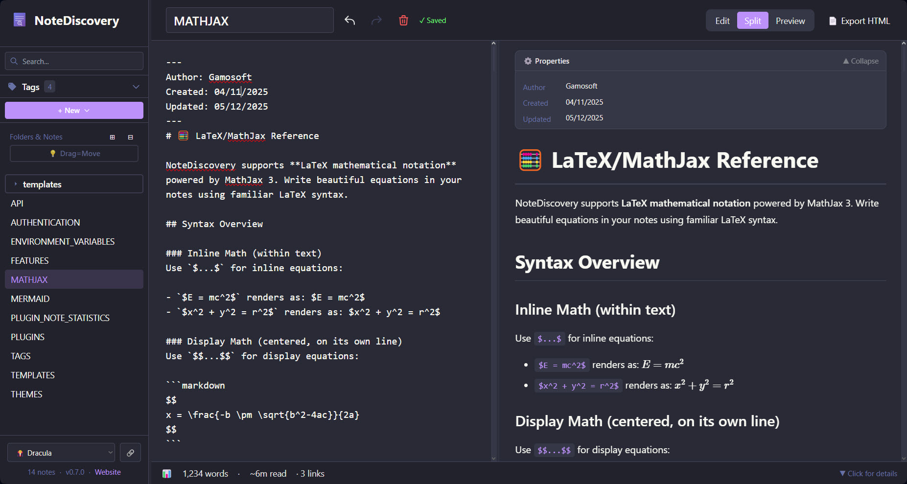Click the ~6m read statistic

268,474
